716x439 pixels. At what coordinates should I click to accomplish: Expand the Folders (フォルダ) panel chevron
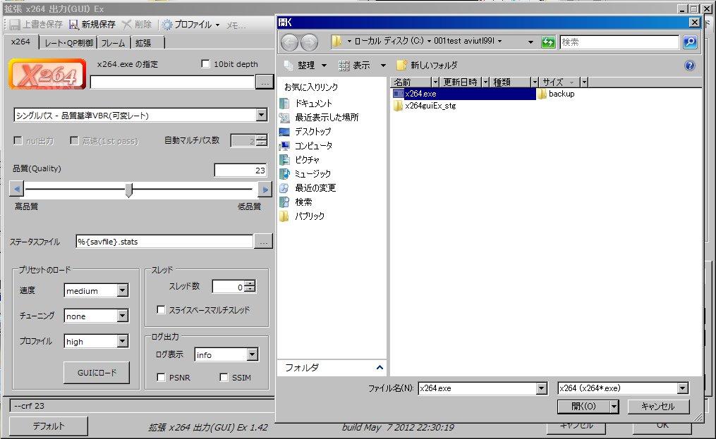(x=380, y=367)
